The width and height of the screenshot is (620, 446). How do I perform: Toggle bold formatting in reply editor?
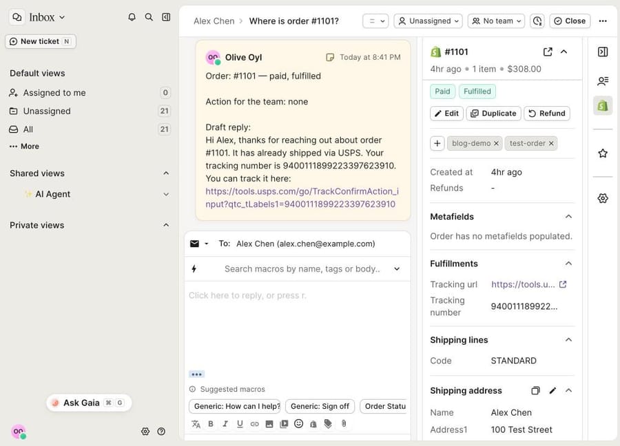[211, 423]
